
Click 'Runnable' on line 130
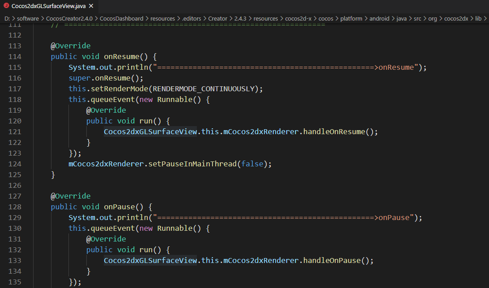[x=174, y=229]
